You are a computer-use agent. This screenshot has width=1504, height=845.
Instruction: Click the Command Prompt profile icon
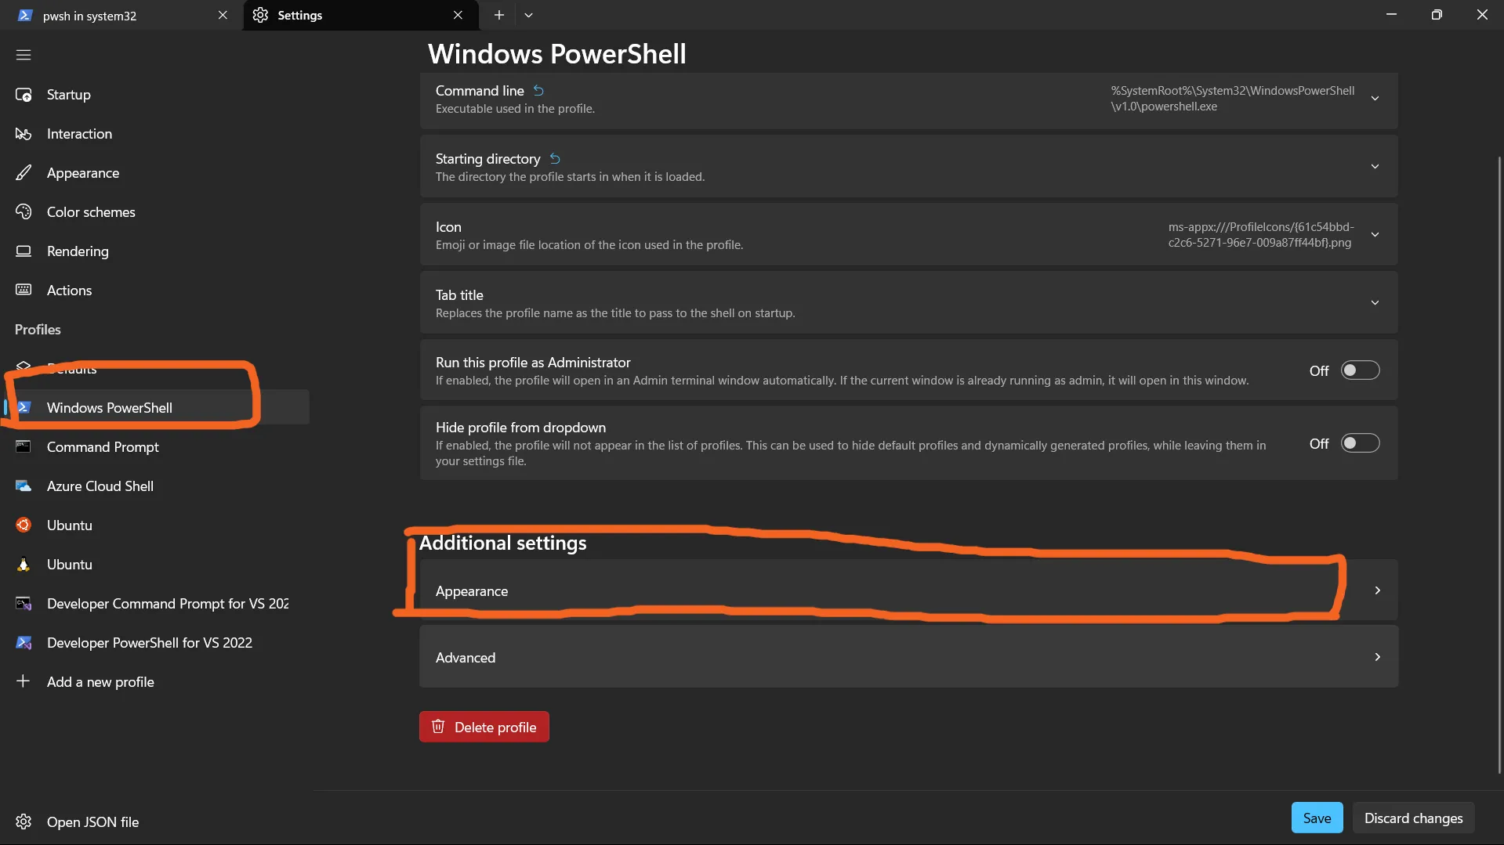click(x=24, y=447)
